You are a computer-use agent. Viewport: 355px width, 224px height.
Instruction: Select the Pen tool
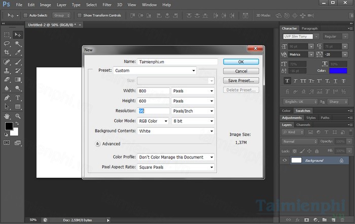pos(7,98)
